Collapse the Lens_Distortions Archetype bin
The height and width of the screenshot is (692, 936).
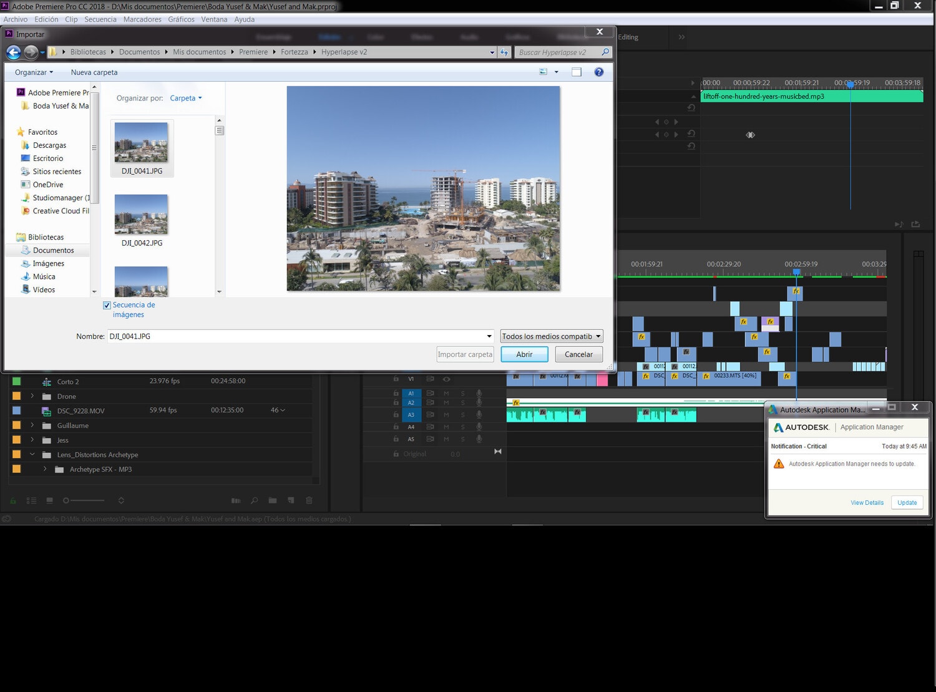[32, 454]
